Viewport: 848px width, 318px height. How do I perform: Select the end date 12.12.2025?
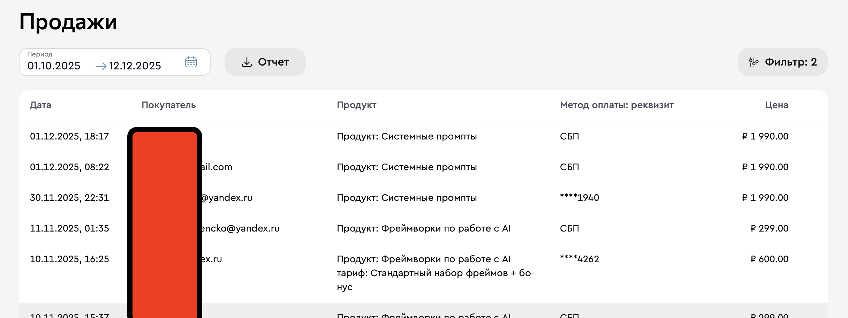[135, 66]
